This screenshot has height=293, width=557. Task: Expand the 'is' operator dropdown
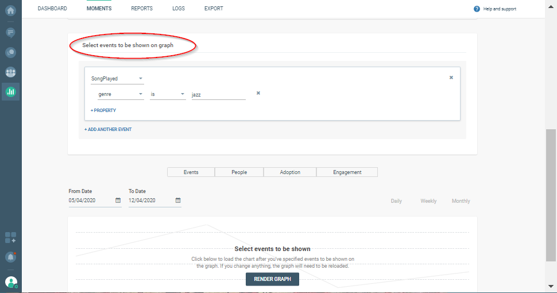[x=168, y=94]
